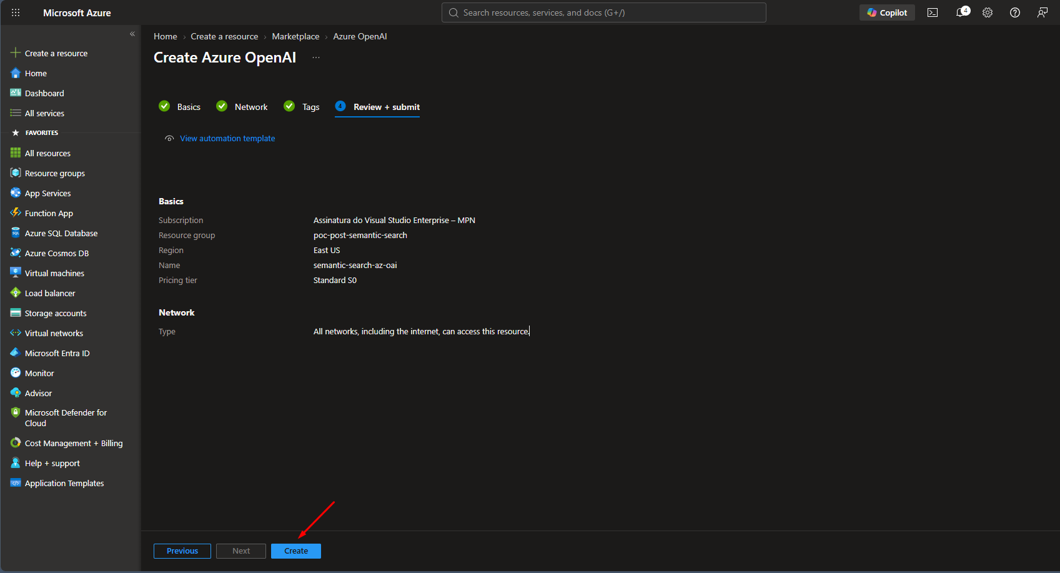The height and width of the screenshot is (573, 1060).
Task: Click the Create button
Action: tap(296, 551)
